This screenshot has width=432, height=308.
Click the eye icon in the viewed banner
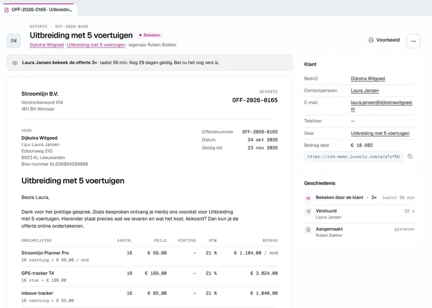click(x=15, y=63)
